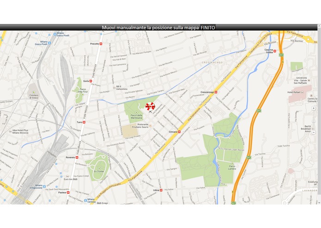
Task: Click the Milano Villapizzone train station icon
Action: [x=44, y=186]
